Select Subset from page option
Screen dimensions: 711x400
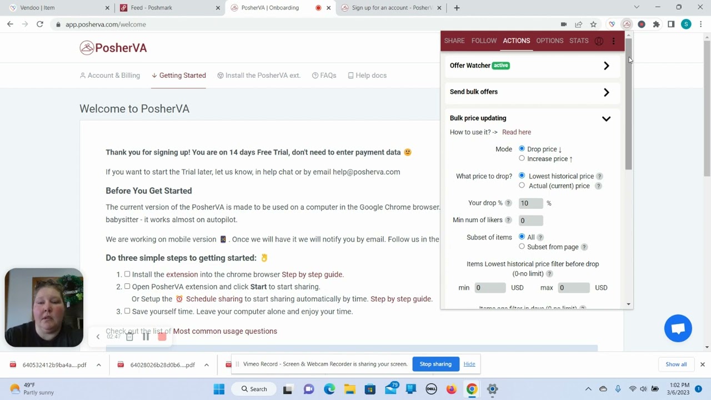tap(522, 246)
